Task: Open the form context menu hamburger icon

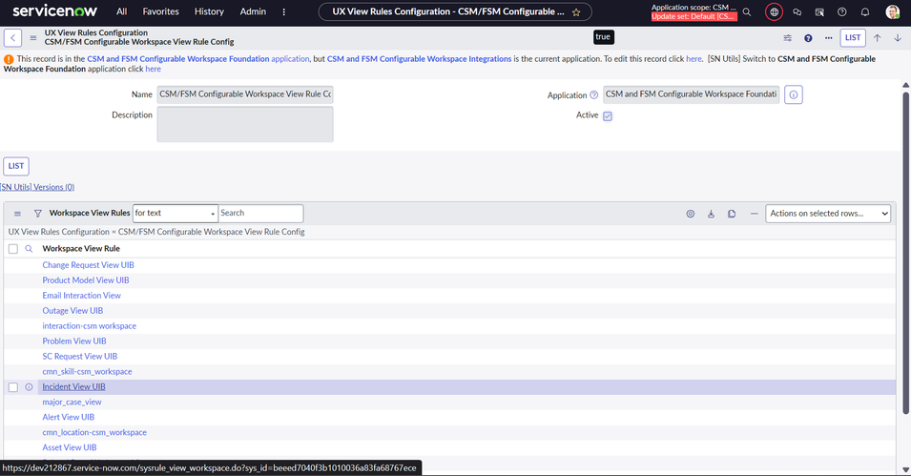Action: pos(33,38)
